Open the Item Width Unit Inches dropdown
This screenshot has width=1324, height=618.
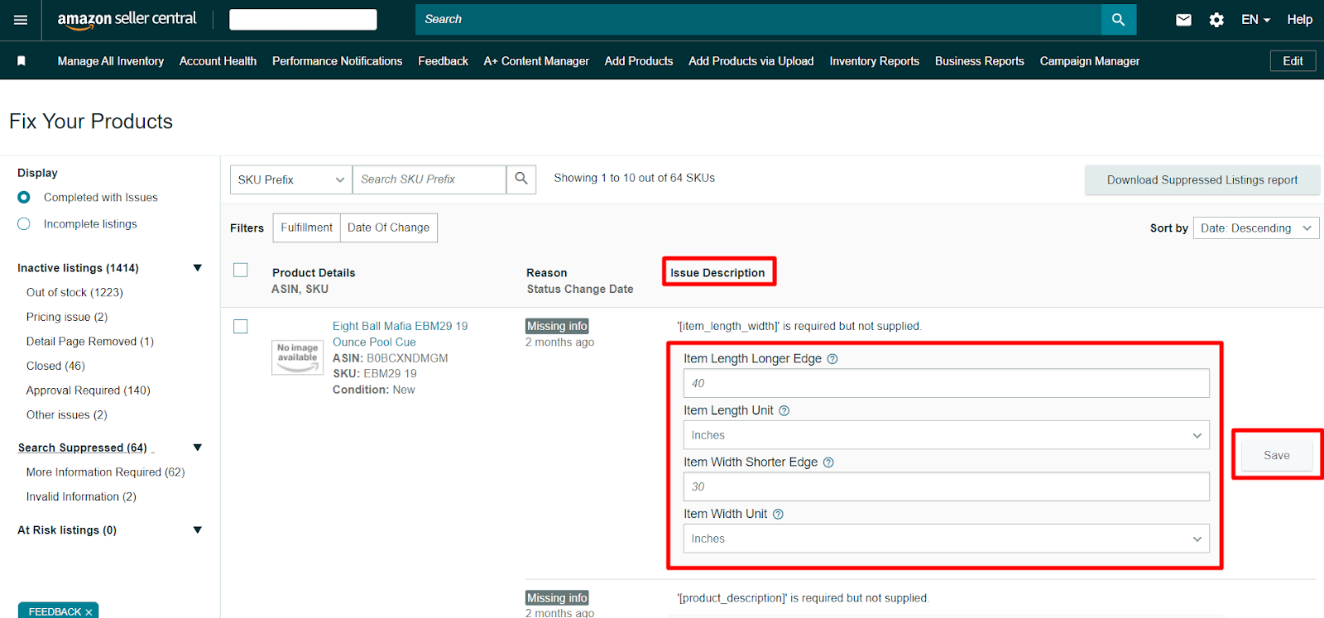click(x=947, y=539)
